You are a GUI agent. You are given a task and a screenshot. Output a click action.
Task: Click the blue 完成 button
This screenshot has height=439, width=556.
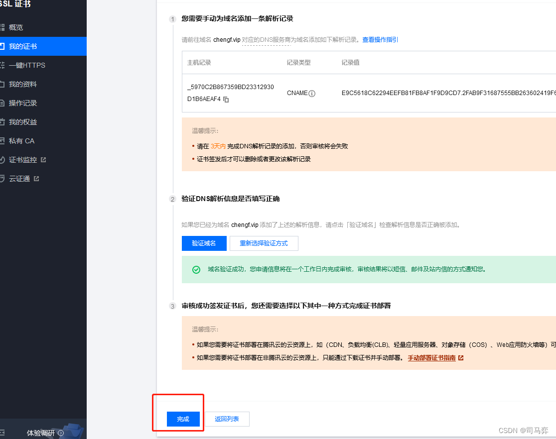pos(183,419)
